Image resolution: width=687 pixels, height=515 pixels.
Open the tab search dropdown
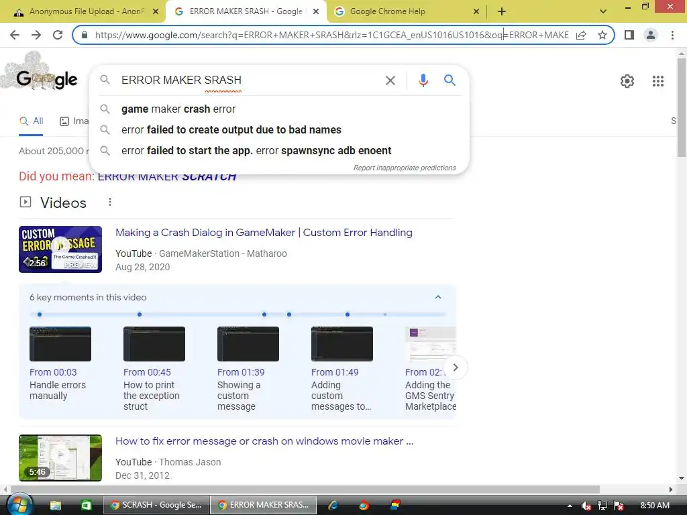click(x=603, y=12)
